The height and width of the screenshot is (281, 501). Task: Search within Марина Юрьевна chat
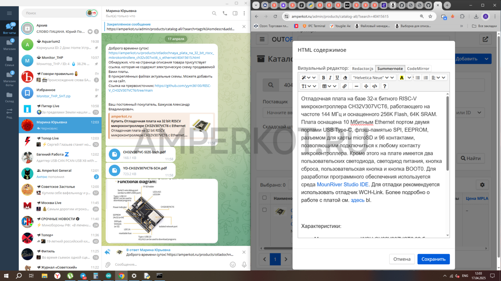pyautogui.click(x=214, y=13)
